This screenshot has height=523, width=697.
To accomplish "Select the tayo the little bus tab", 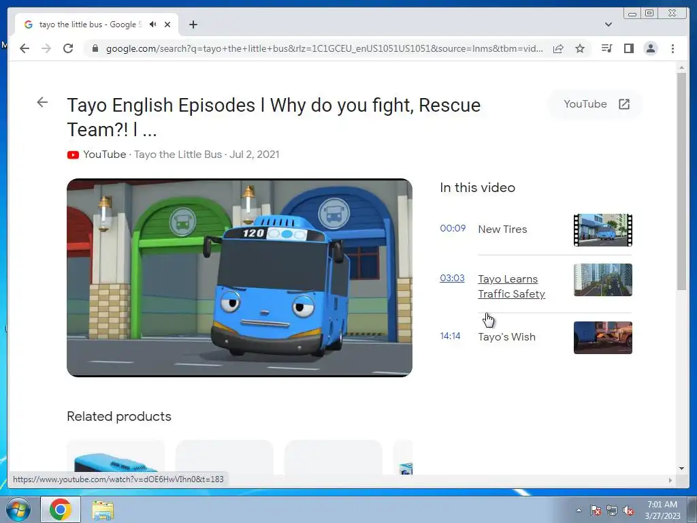I will coord(97,25).
